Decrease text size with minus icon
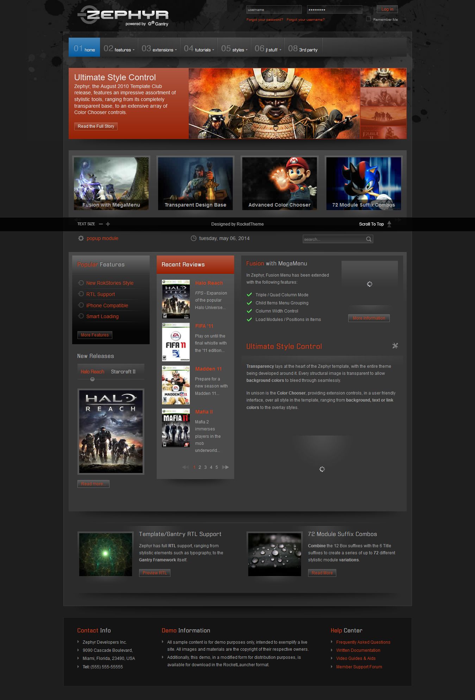 click(x=101, y=224)
